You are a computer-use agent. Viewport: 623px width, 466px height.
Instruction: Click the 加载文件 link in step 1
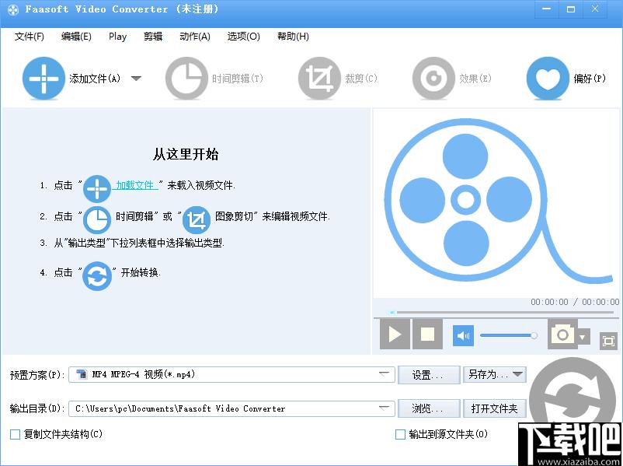click(135, 185)
